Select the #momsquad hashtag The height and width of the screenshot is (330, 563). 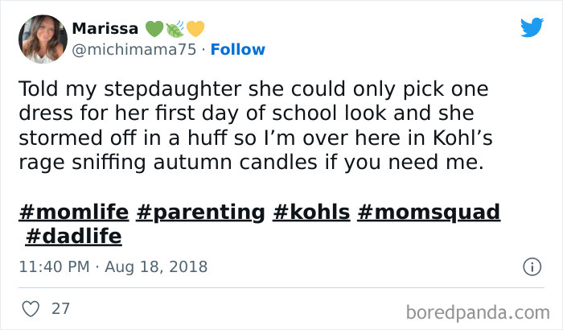429,212
